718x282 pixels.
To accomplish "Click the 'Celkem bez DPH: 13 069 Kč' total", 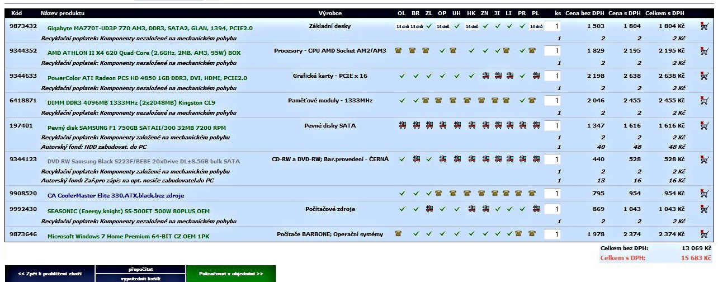I will [656, 248].
